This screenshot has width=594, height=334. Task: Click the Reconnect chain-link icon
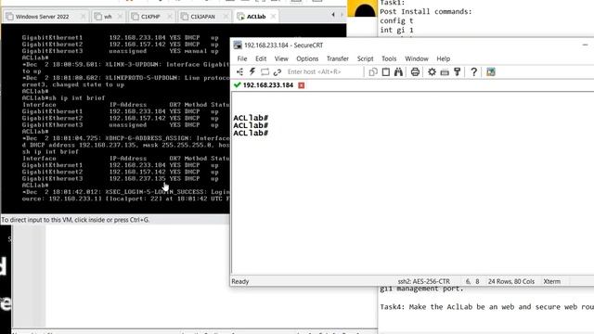pos(278,72)
